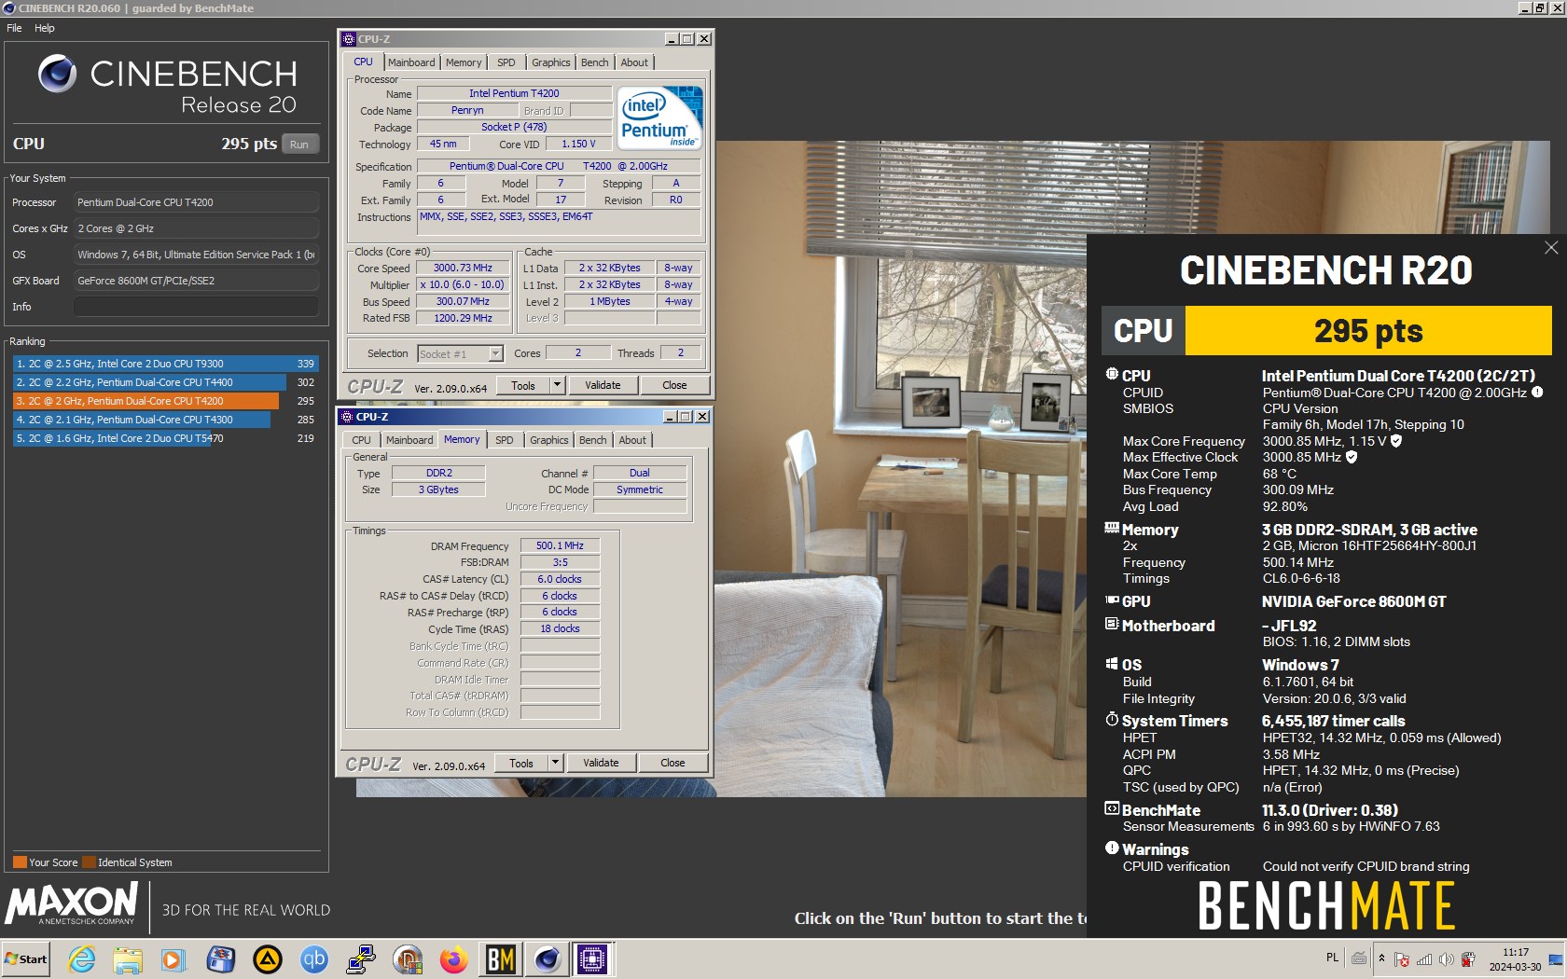
Task: Expand Tools dropdown arrow in top CPU-Z
Action: click(557, 385)
